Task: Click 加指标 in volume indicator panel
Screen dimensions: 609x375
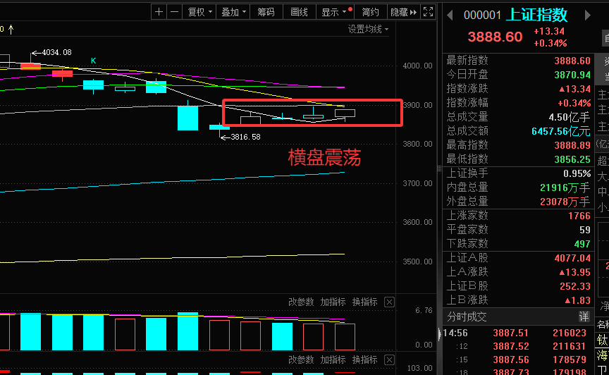Action: coord(333,302)
